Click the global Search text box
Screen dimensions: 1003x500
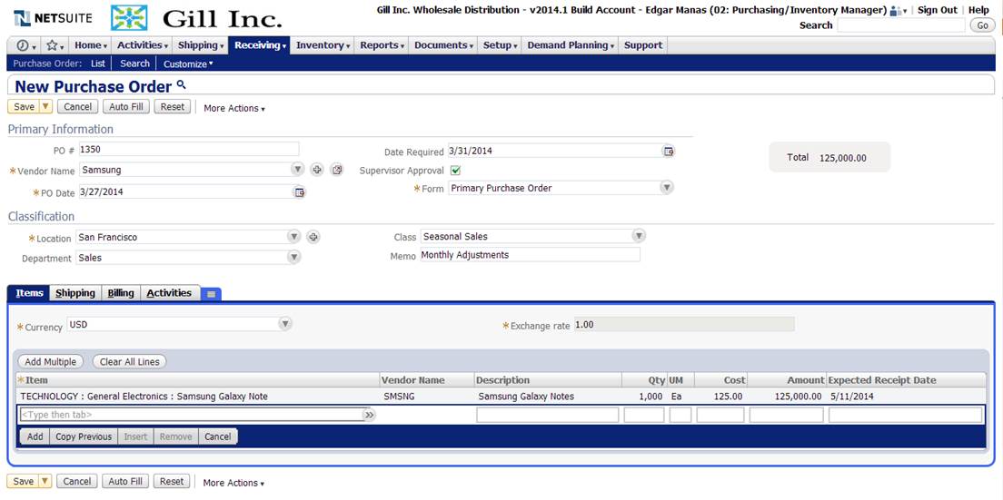[900, 25]
